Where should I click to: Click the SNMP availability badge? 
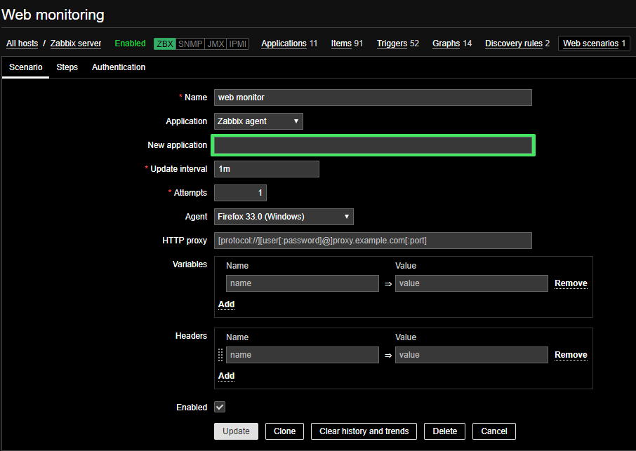tap(190, 43)
